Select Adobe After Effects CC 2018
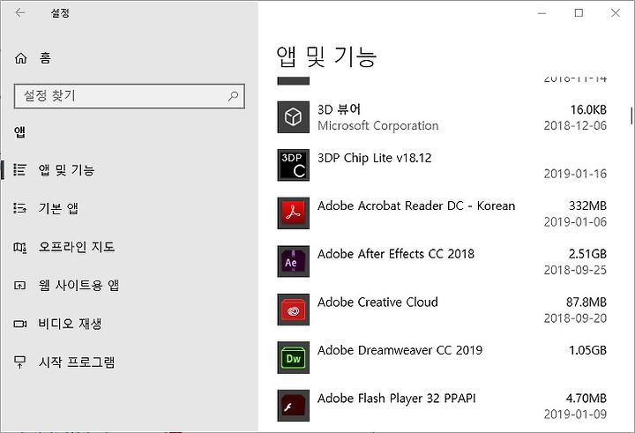Image resolution: width=635 pixels, height=433 pixels. click(x=396, y=254)
